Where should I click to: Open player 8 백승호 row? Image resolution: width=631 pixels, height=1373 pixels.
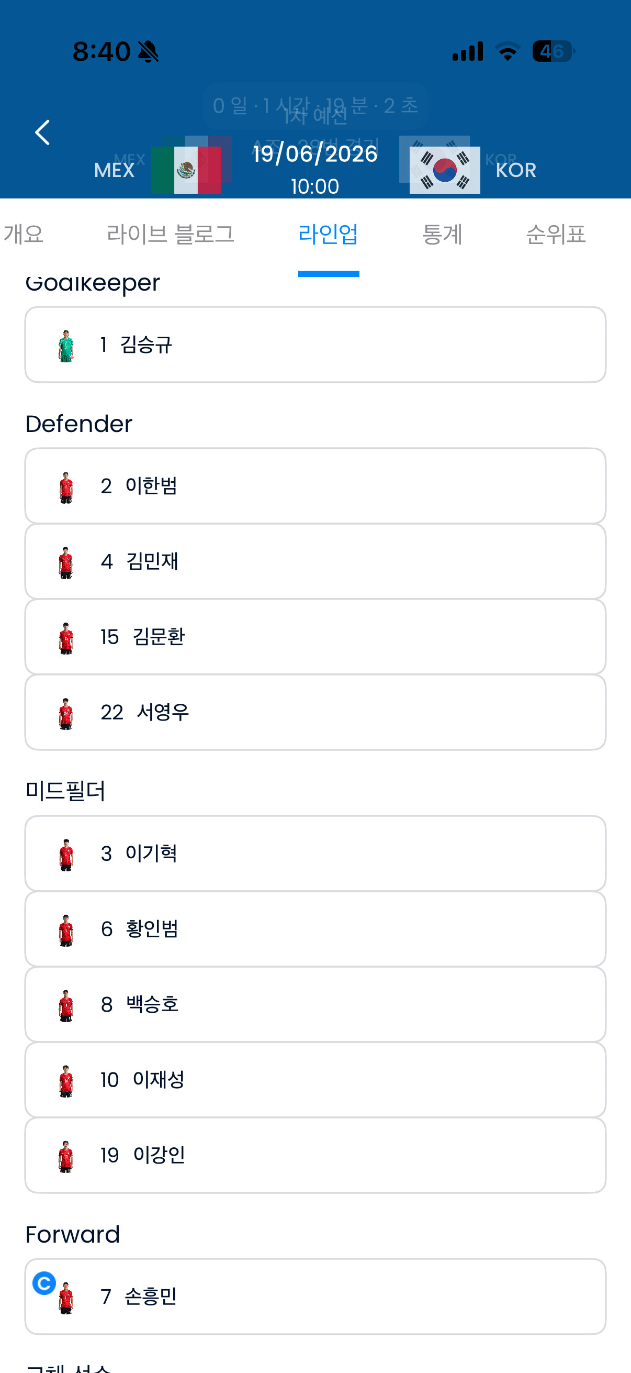click(x=315, y=1004)
